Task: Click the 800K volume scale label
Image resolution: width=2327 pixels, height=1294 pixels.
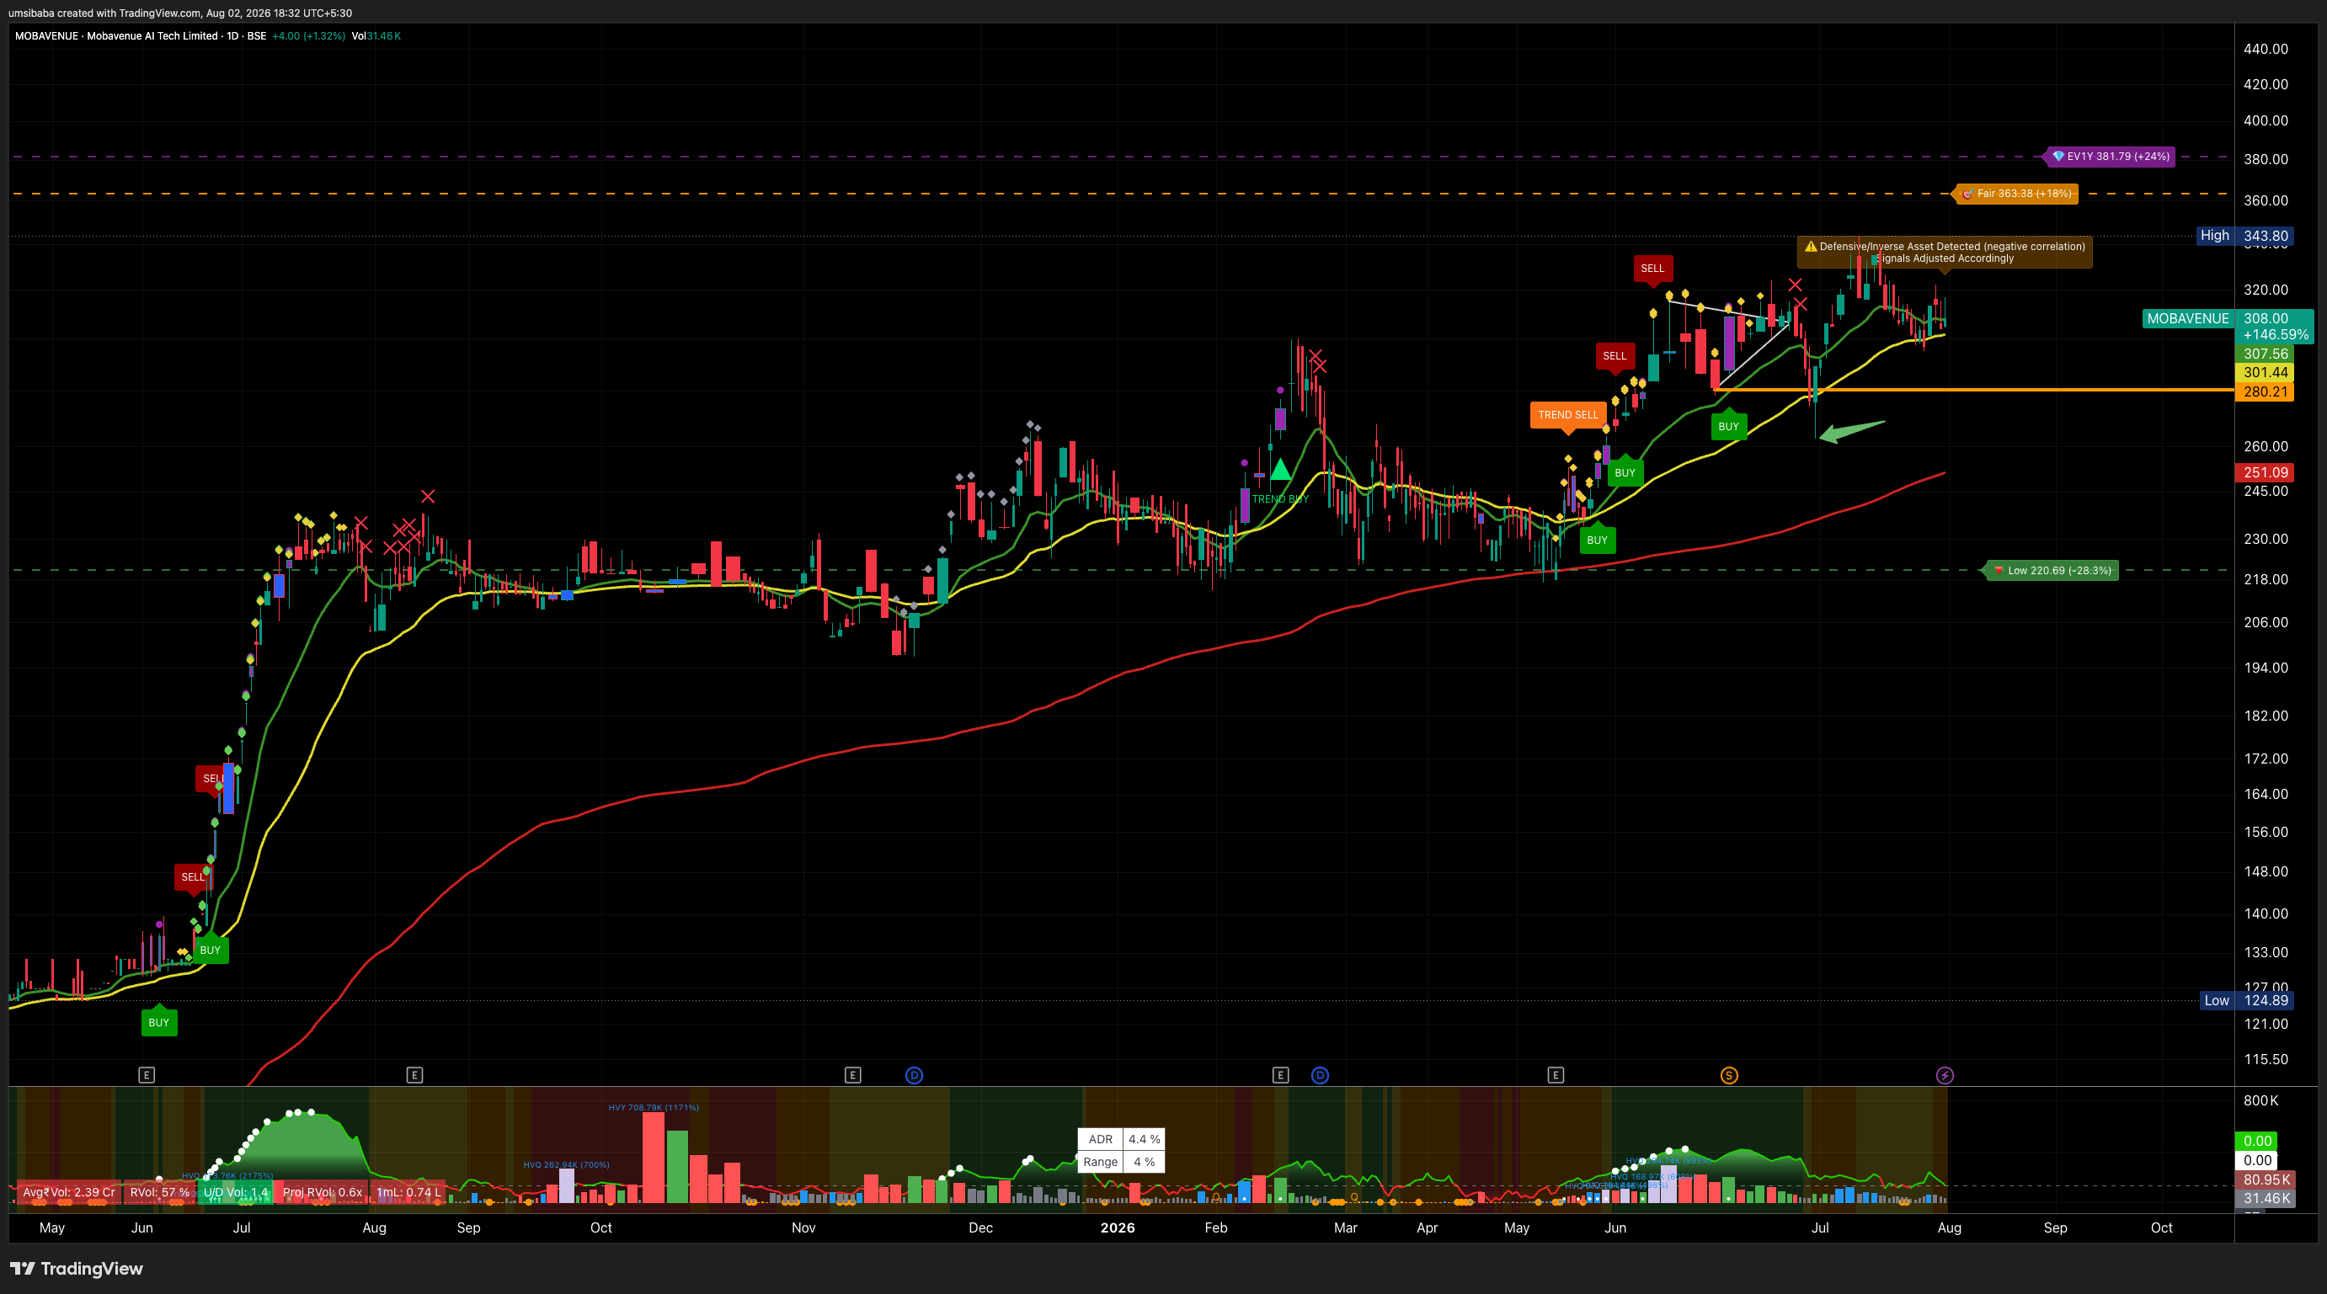Action: pyautogui.click(x=2260, y=1100)
